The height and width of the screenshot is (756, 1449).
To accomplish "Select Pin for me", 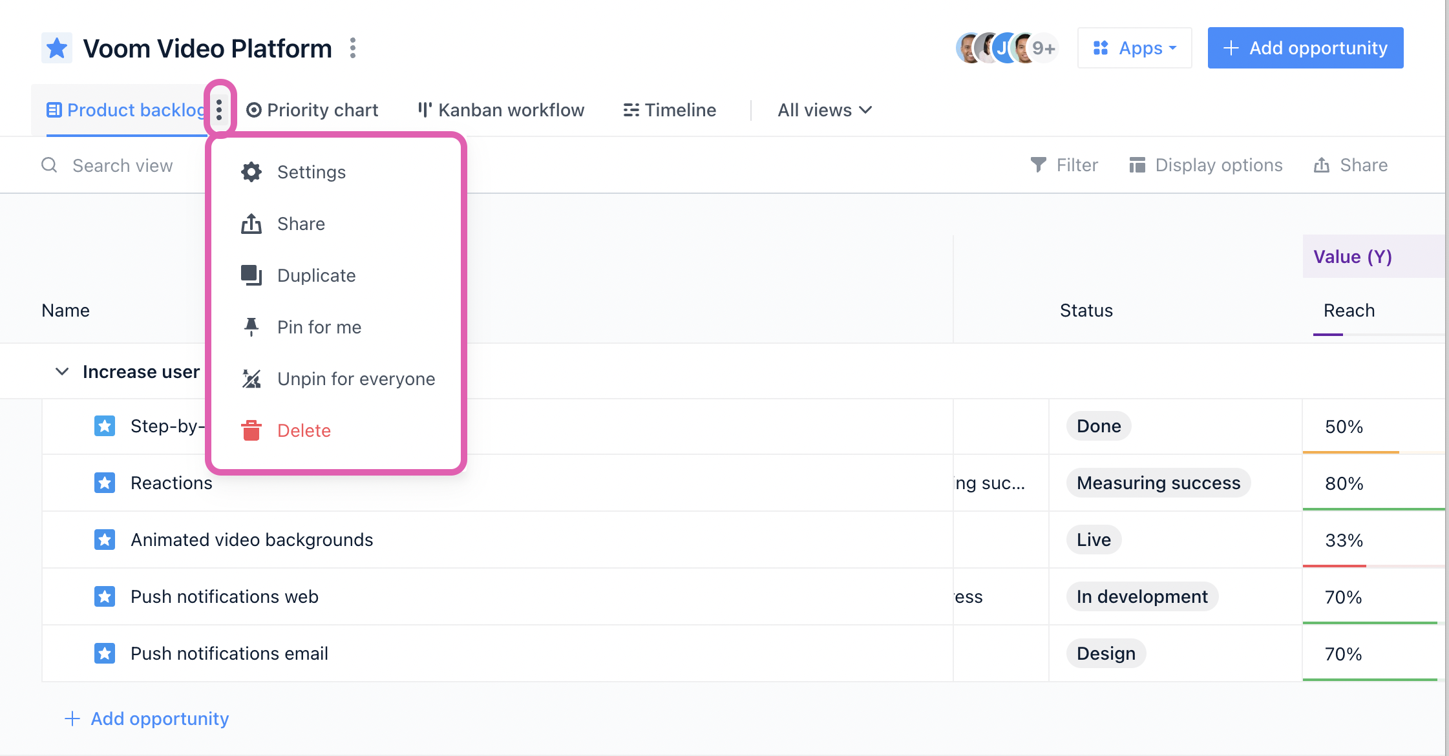I will [336, 327].
